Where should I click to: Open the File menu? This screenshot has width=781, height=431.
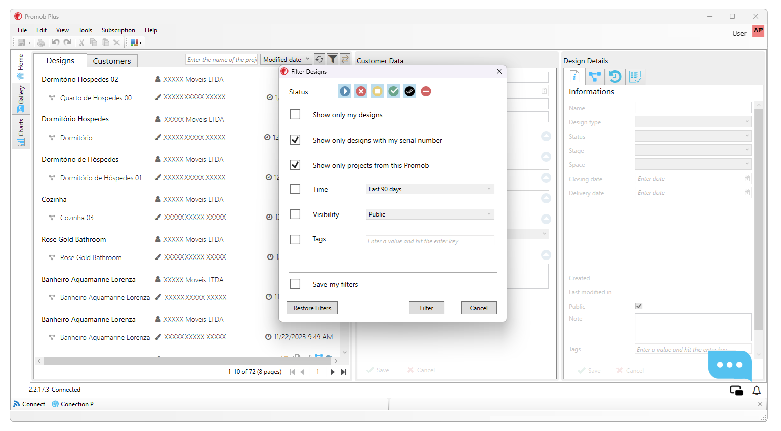(x=22, y=30)
